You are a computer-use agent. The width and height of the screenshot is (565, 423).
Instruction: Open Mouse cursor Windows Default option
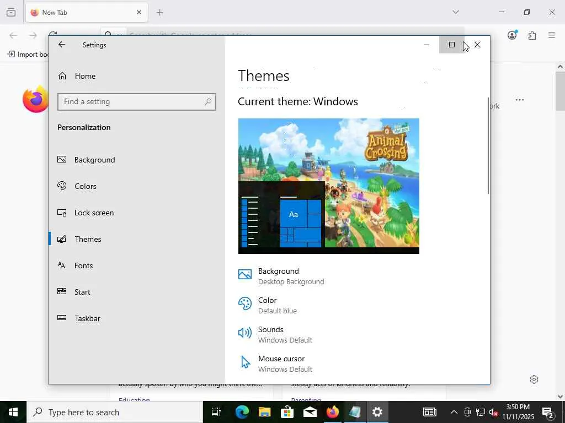(x=275, y=364)
